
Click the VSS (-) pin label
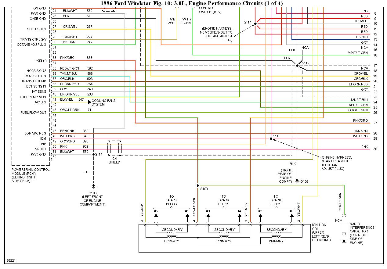(41, 60)
